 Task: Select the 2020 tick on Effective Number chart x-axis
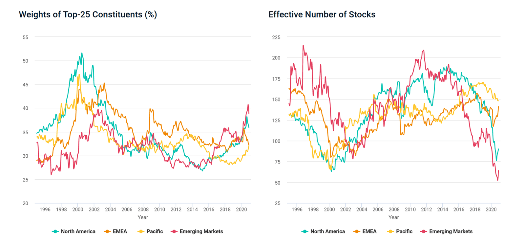pos(491,210)
